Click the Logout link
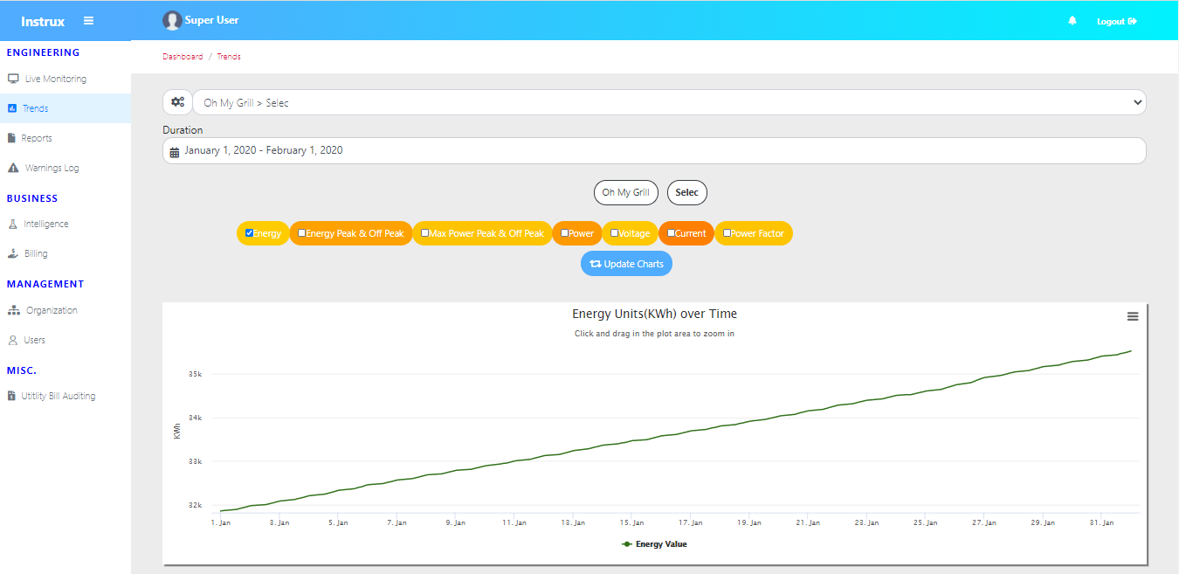This screenshot has height=574, width=1179. tap(1116, 21)
